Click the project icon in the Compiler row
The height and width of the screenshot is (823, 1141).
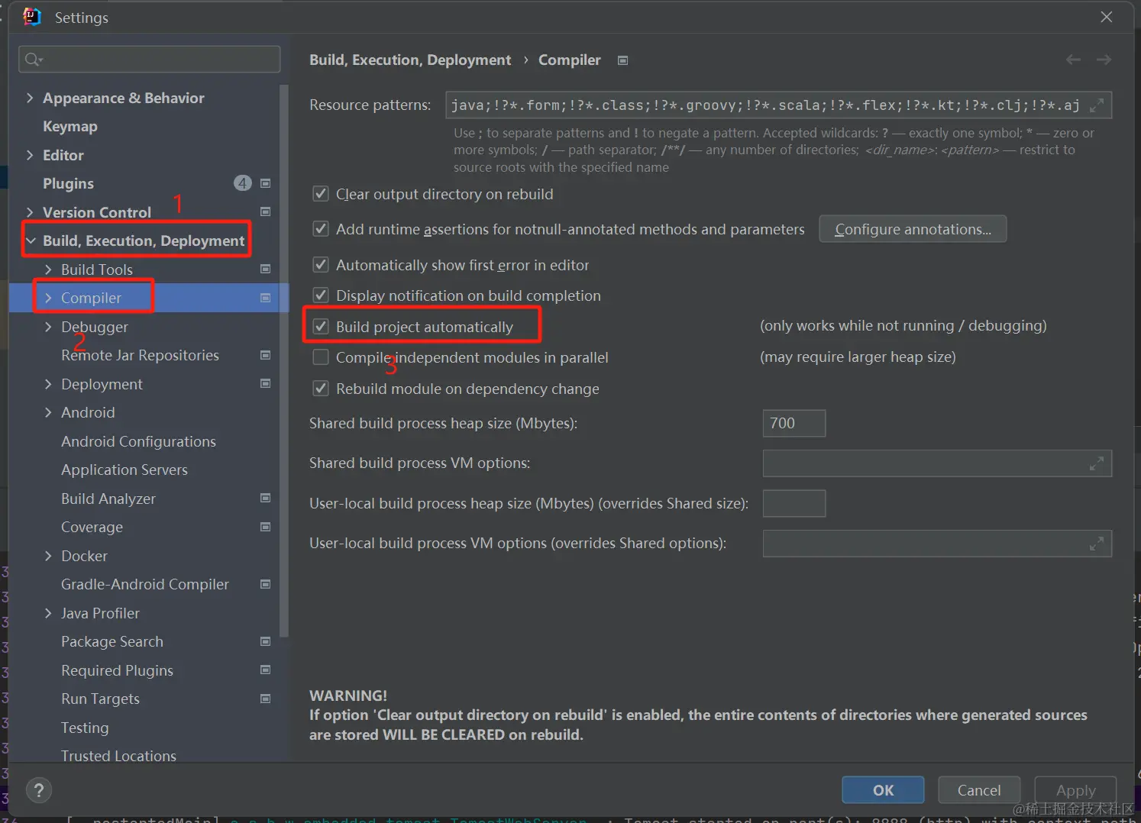(266, 298)
